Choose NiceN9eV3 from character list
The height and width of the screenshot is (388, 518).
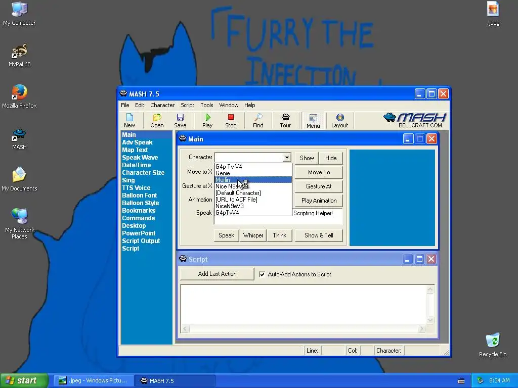pos(253,206)
